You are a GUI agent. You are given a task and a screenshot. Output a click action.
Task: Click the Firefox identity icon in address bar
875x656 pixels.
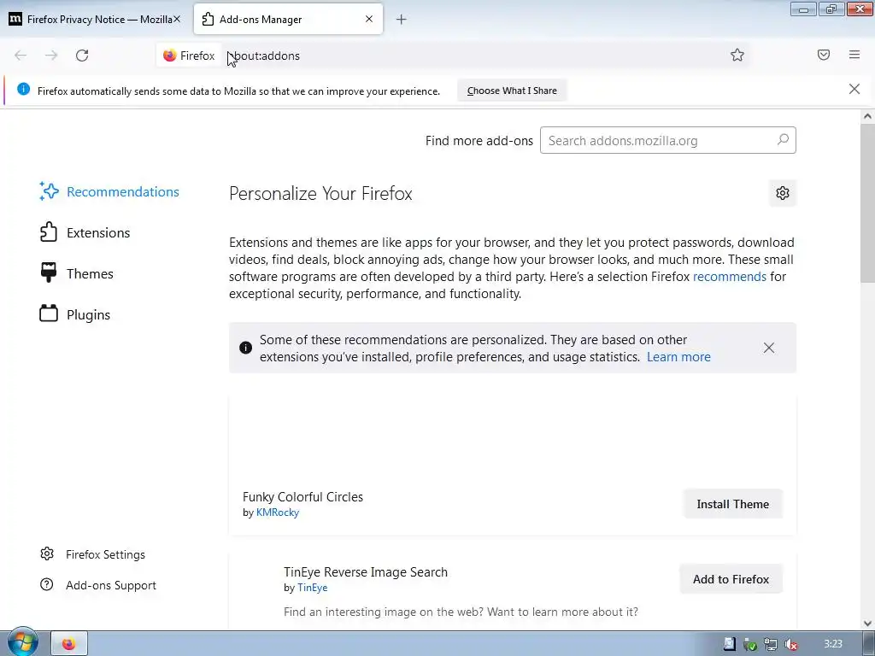pyautogui.click(x=170, y=56)
